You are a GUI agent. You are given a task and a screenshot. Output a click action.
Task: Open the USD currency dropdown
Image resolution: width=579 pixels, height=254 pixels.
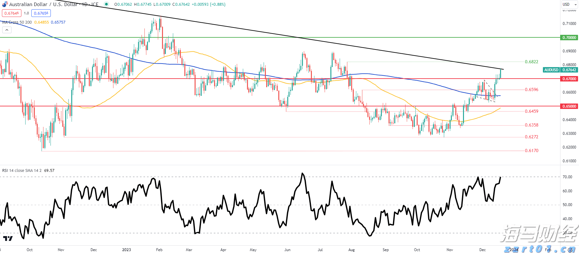[x=570, y=4]
